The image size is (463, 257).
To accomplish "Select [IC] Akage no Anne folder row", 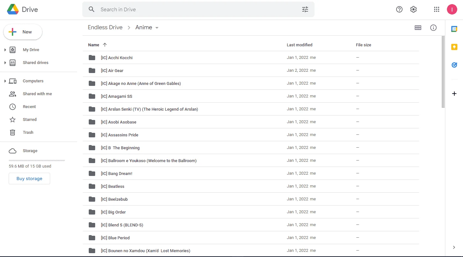I will [251, 83].
